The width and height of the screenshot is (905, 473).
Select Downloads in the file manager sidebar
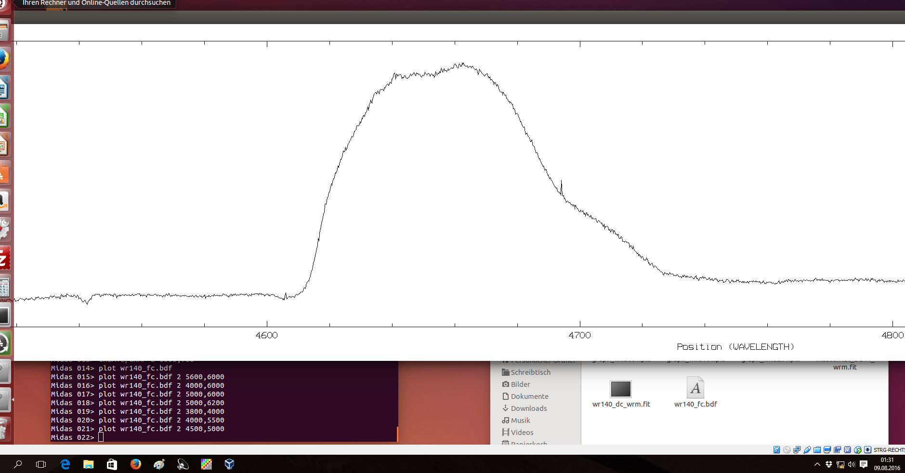(x=528, y=408)
